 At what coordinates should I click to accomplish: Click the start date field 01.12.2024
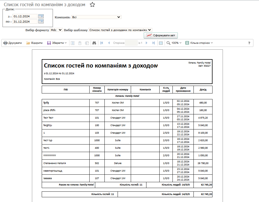(25, 16)
